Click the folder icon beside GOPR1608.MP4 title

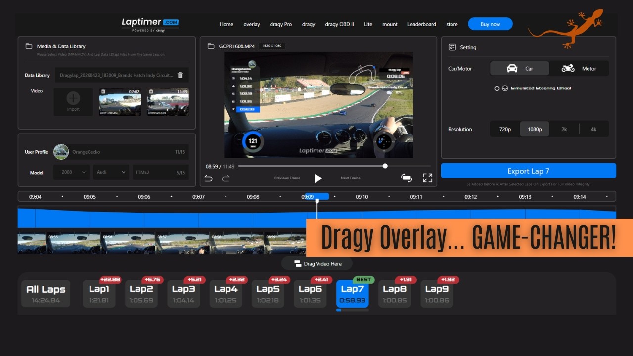click(211, 46)
